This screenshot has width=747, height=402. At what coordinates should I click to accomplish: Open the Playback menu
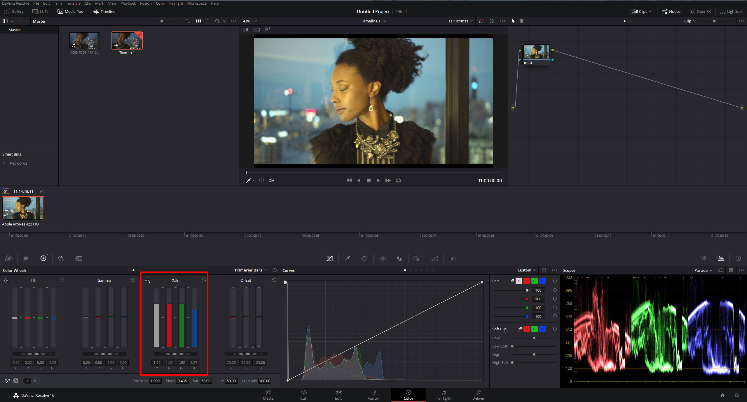[x=128, y=3]
